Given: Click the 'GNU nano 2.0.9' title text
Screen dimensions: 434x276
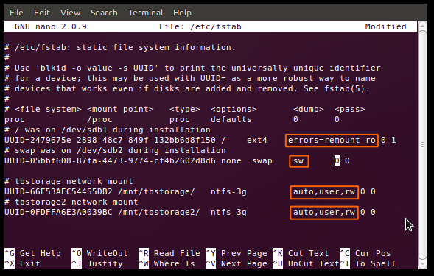Looking at the screenshot, I should 51,26.
